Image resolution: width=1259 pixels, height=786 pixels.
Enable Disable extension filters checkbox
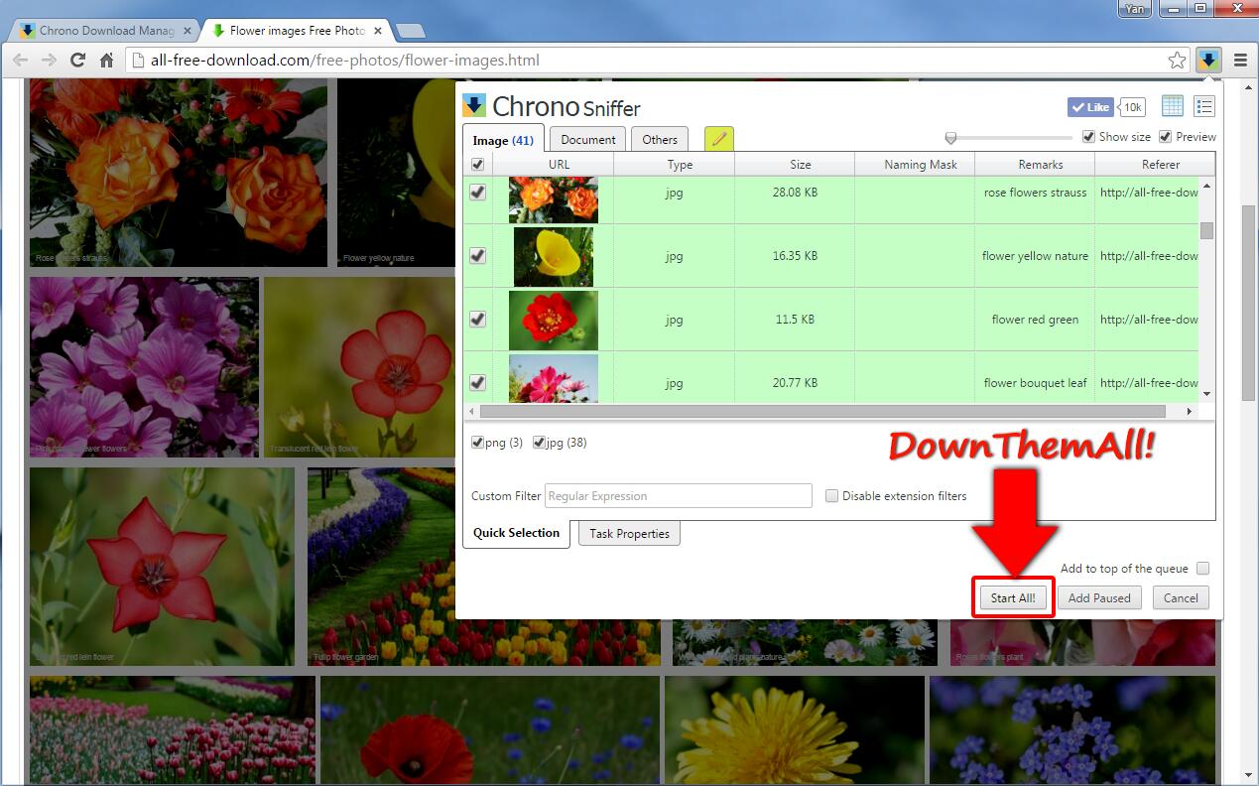(832, 496)
